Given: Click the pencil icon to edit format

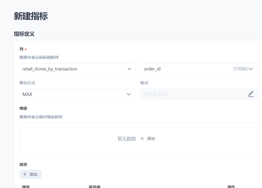Looking at the screenshot, I should 250,94.
